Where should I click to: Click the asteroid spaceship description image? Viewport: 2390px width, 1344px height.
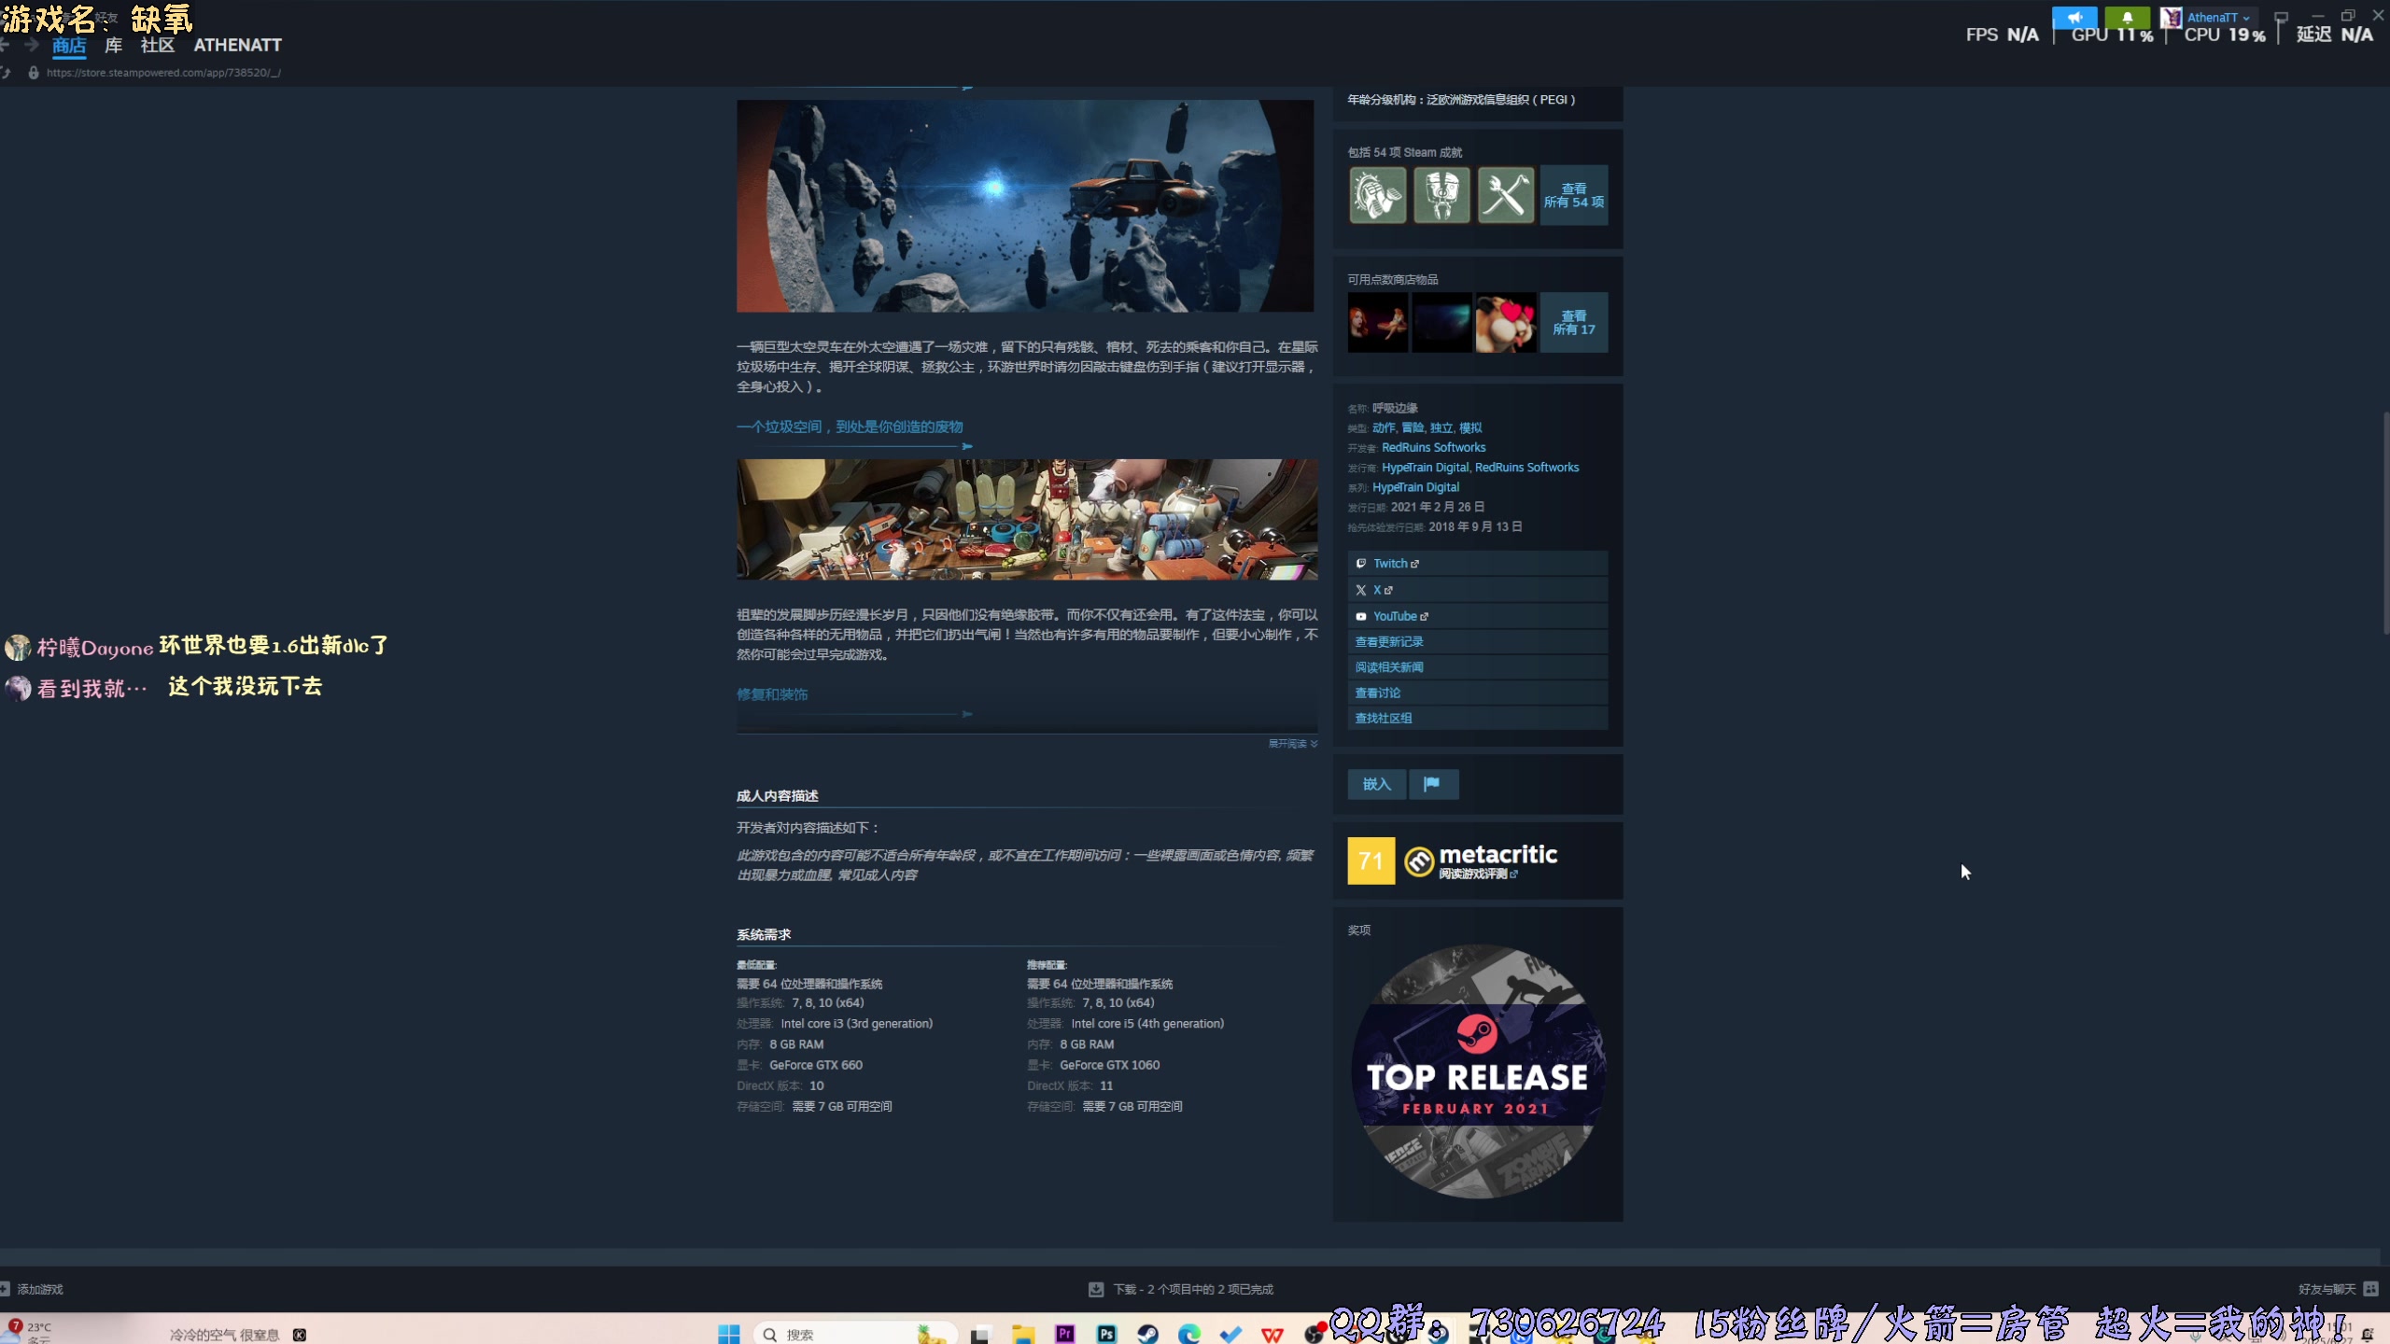(x=1025, y=206)
